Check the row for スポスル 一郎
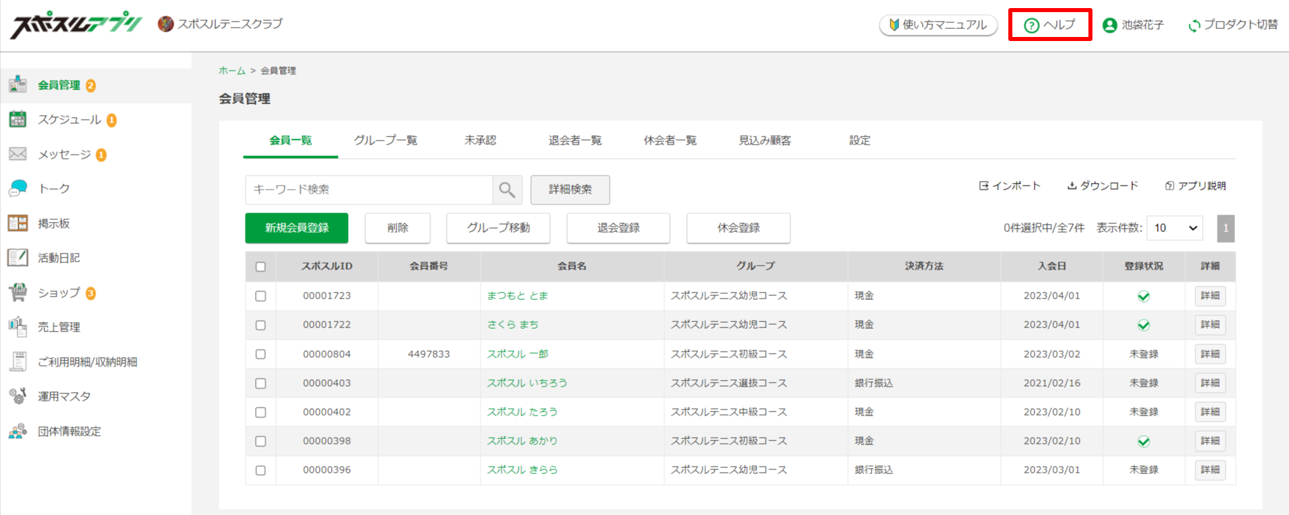This screenshot has height=515, width=1289. tap(260, 354)
